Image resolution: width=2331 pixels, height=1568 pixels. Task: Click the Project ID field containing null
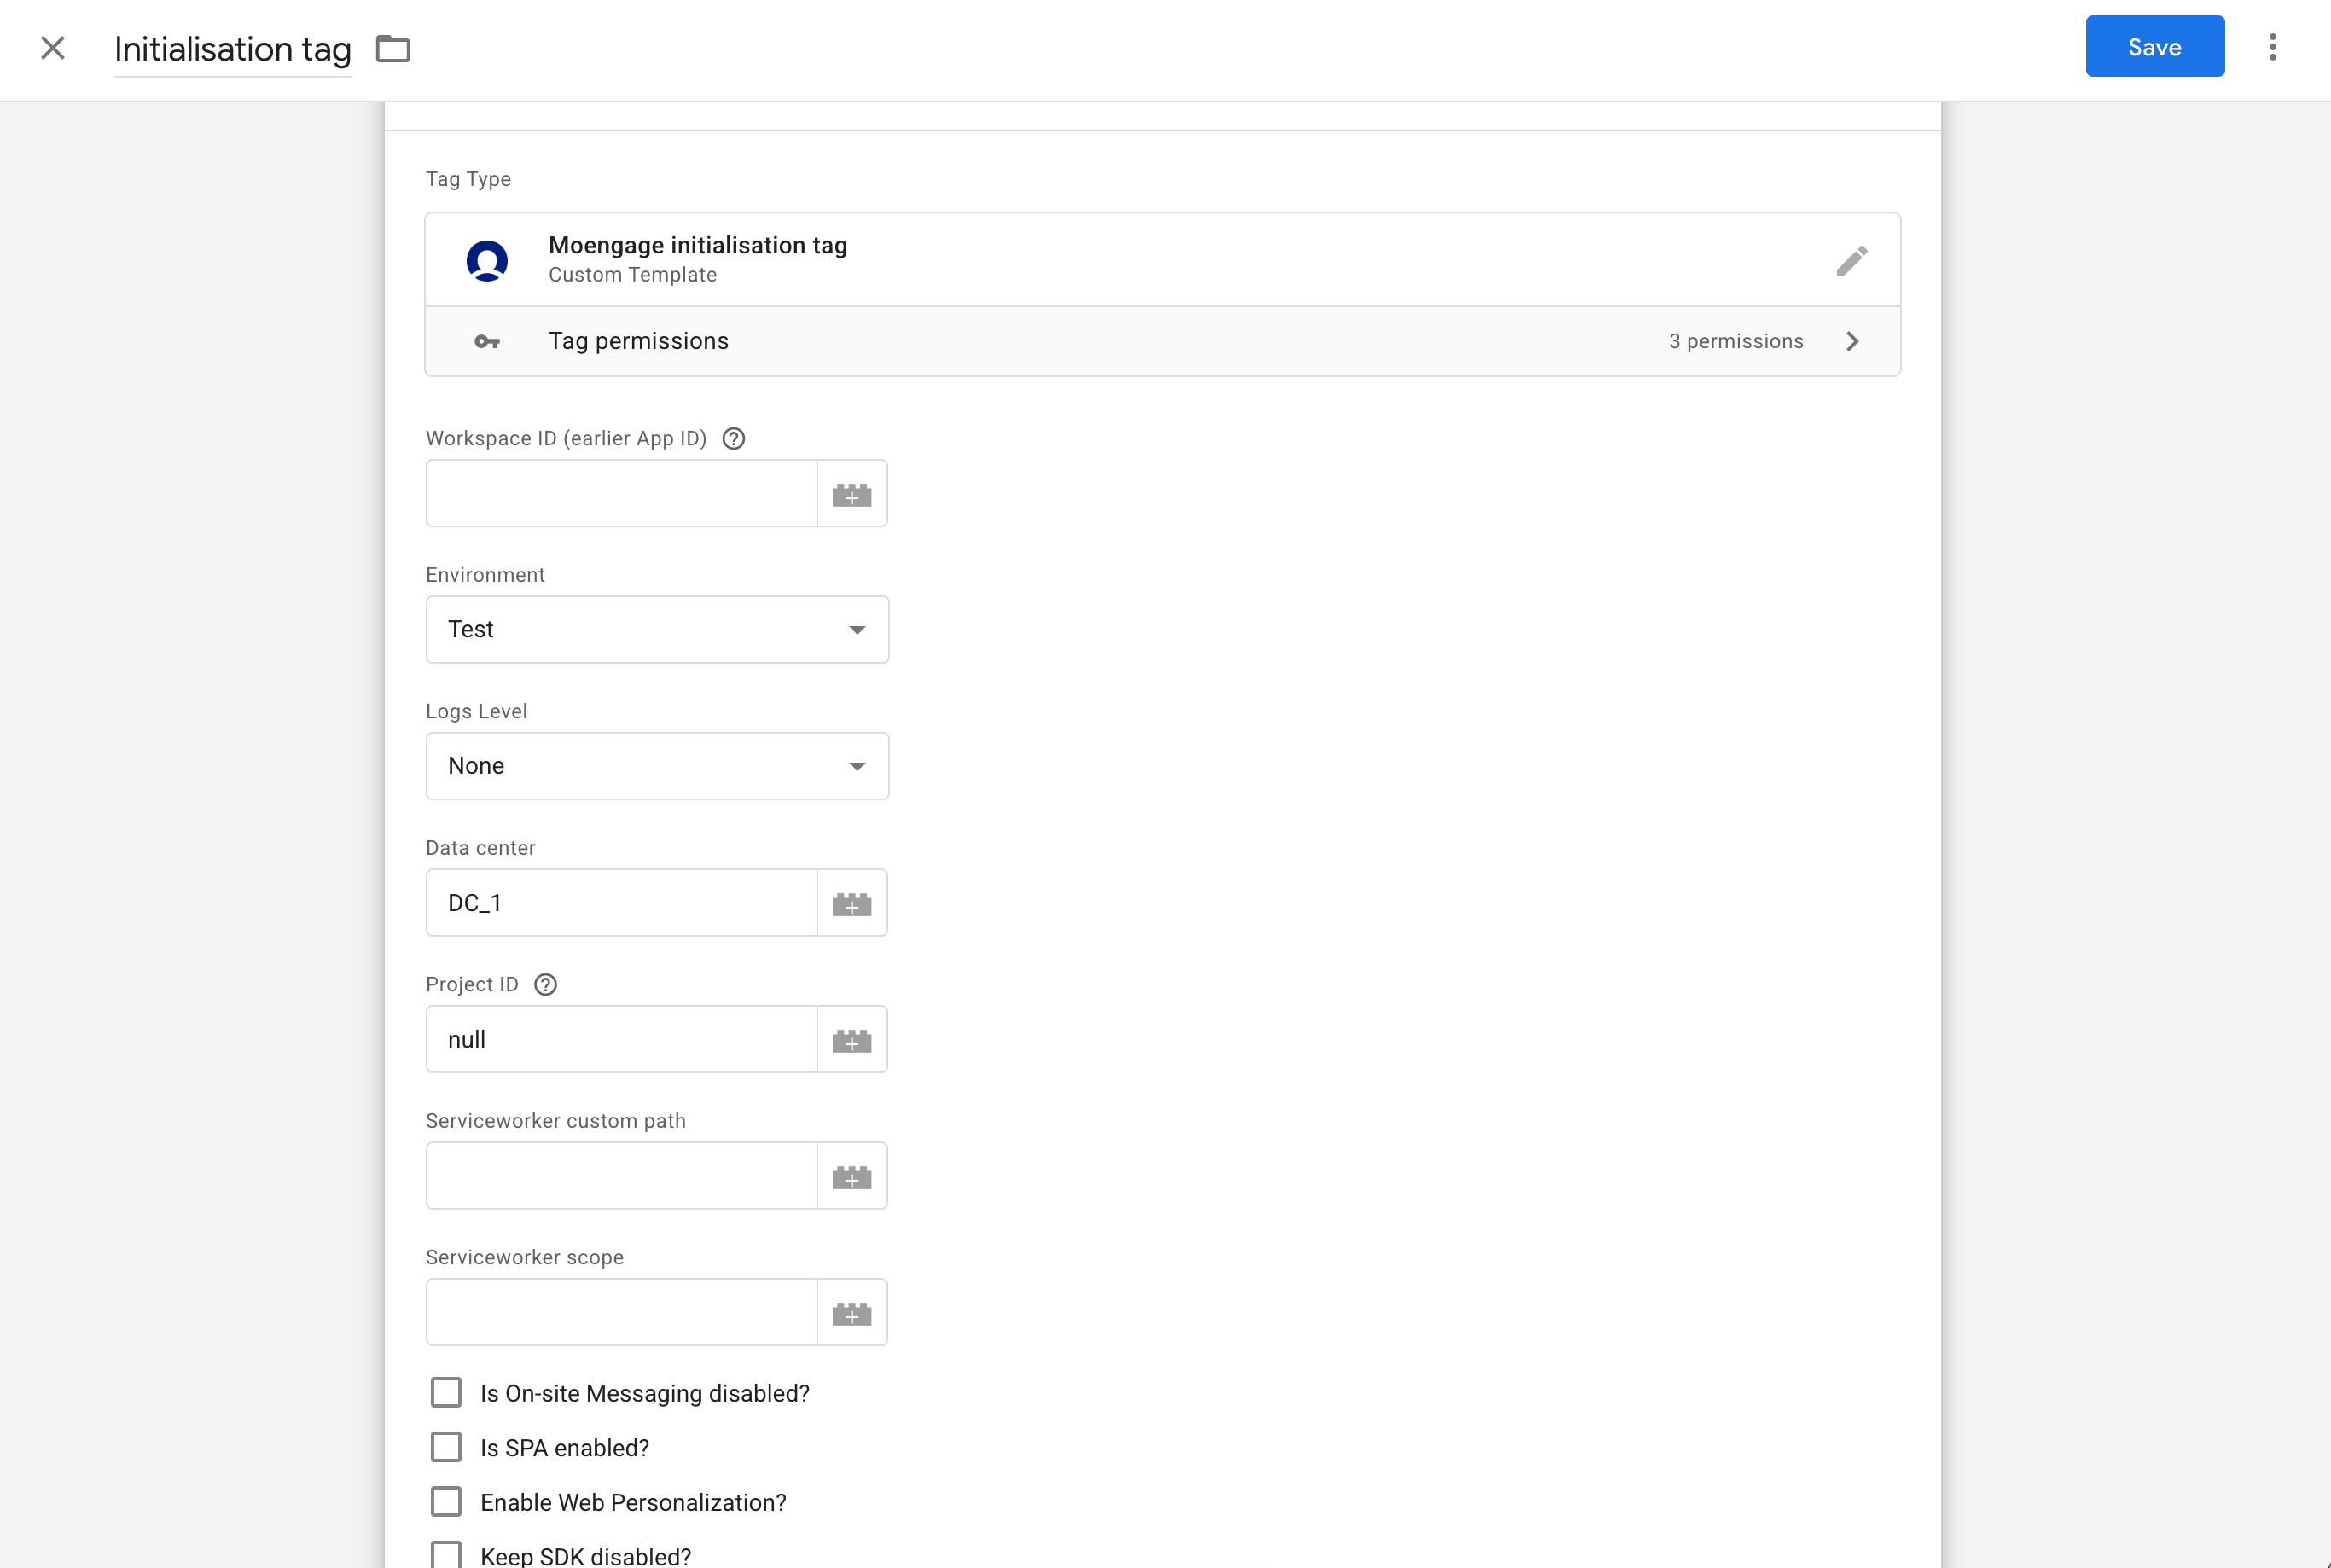(622, 1040)
